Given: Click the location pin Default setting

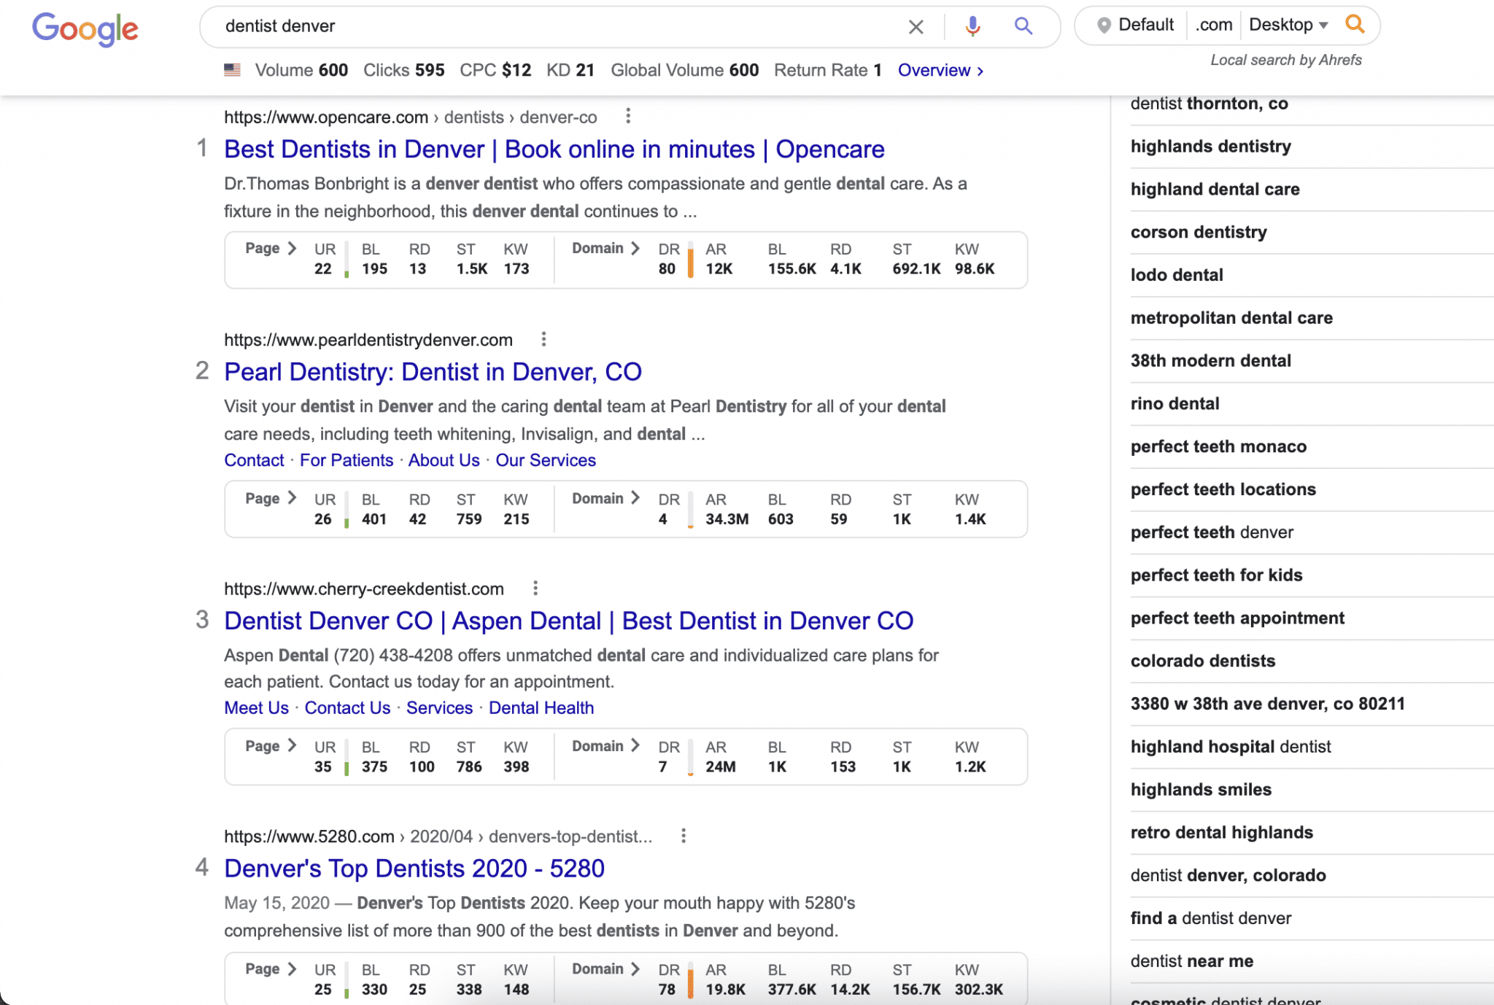Looking at the screenshot, I should [x=1136, y=25].
